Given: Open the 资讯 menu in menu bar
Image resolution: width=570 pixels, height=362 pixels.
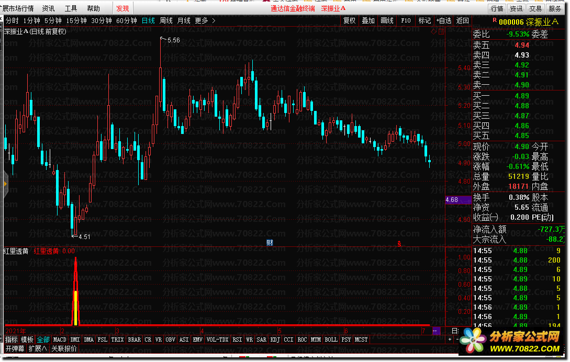Looking at the screenshot, I should [x=48, y=8].
